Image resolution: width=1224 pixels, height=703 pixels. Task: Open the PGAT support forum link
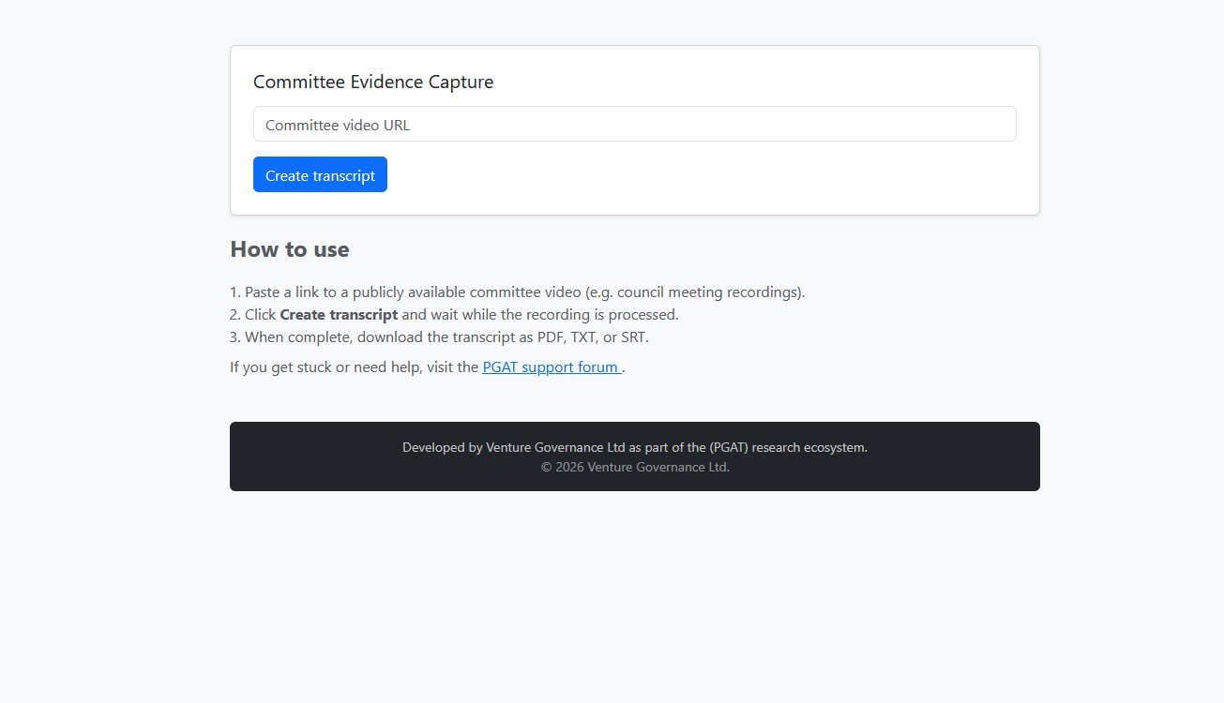point(550,367)
